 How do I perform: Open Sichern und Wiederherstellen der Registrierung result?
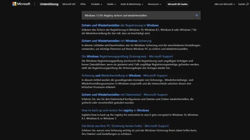[120, 25]
